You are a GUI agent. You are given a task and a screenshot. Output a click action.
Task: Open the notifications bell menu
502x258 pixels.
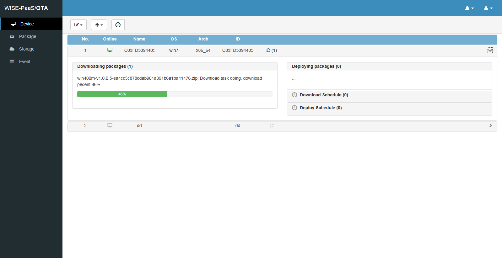coord(469,8)
